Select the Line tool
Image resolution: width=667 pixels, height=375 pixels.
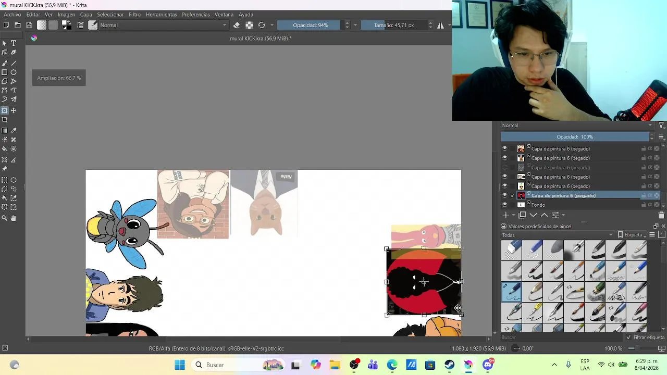tap(14, 63)
